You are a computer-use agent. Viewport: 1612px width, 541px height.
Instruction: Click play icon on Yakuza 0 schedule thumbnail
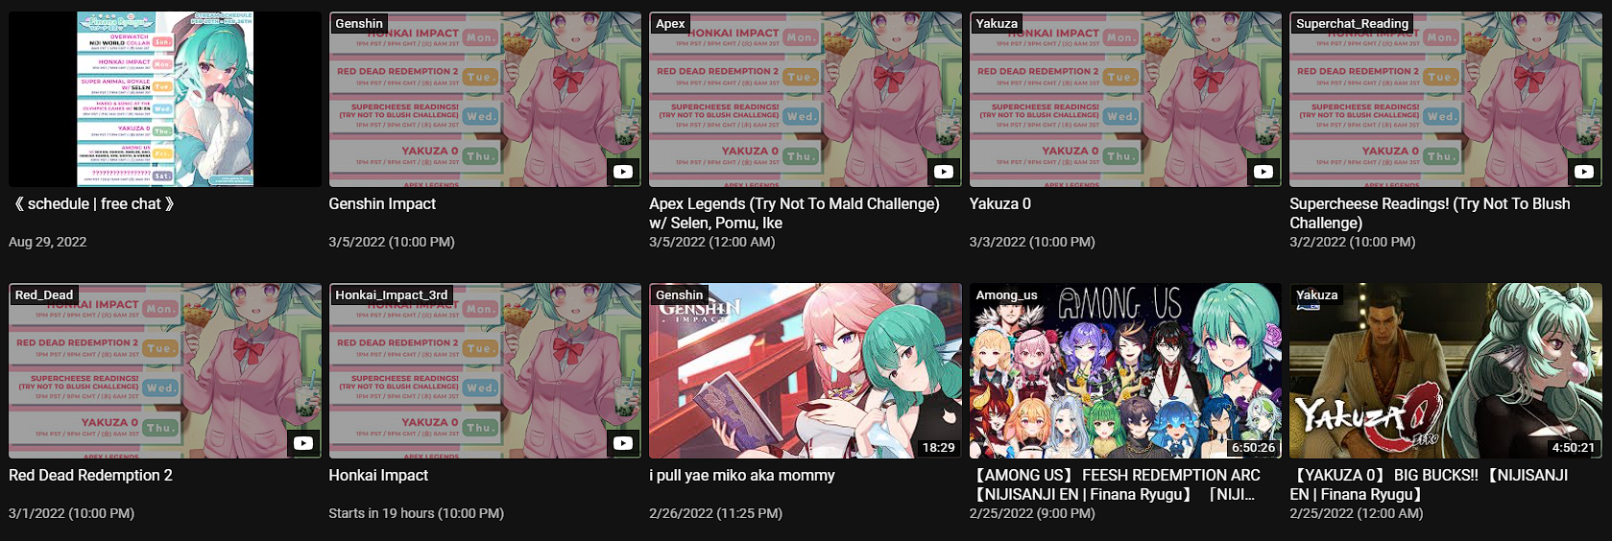1263,172
